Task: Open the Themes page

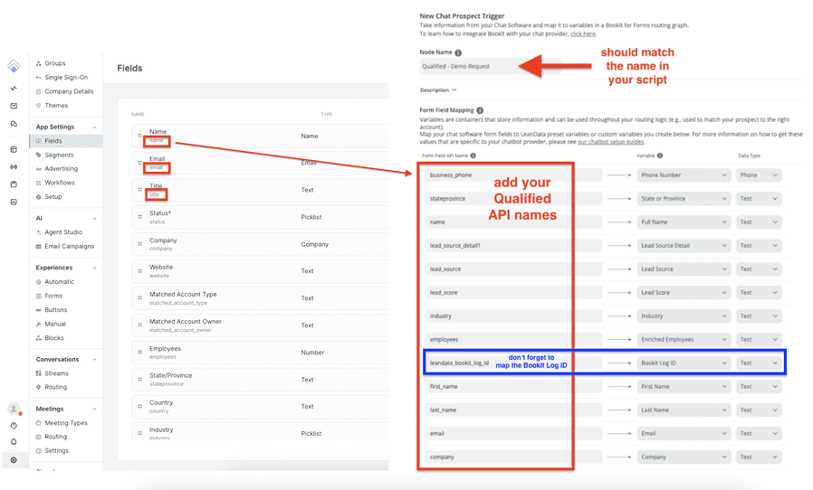Action: [56, 105]
